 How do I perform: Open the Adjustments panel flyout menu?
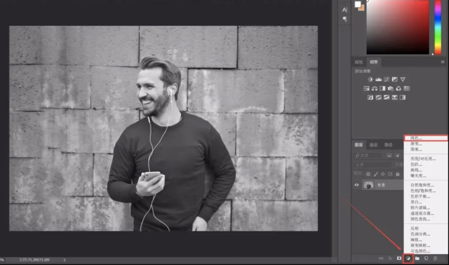click(x=442, y=62)
